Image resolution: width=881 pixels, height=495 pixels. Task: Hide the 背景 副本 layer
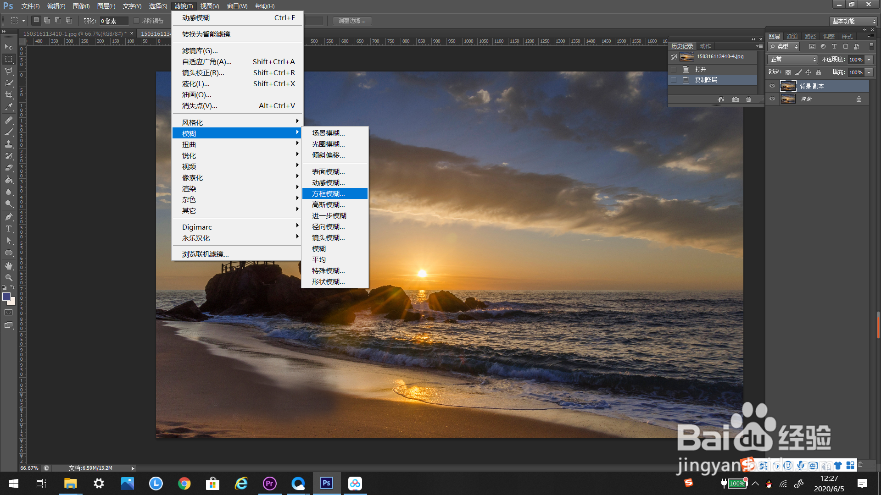[x=772, y=86]
